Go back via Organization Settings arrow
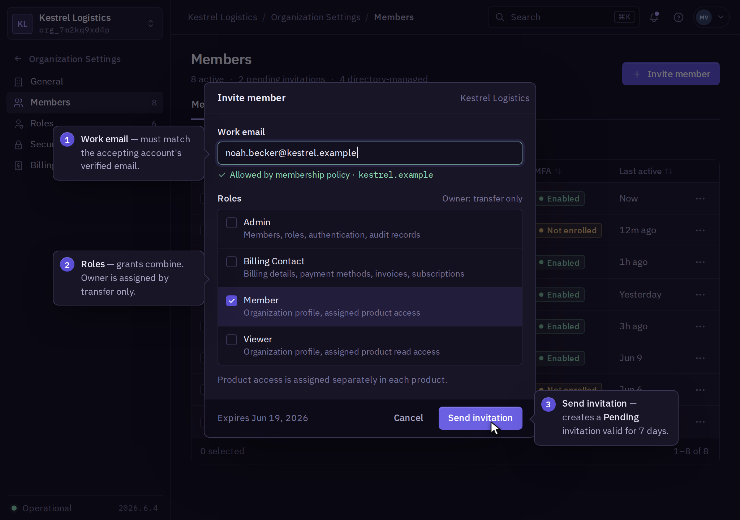This screenshot has height=520, width=740. (18, 59)
